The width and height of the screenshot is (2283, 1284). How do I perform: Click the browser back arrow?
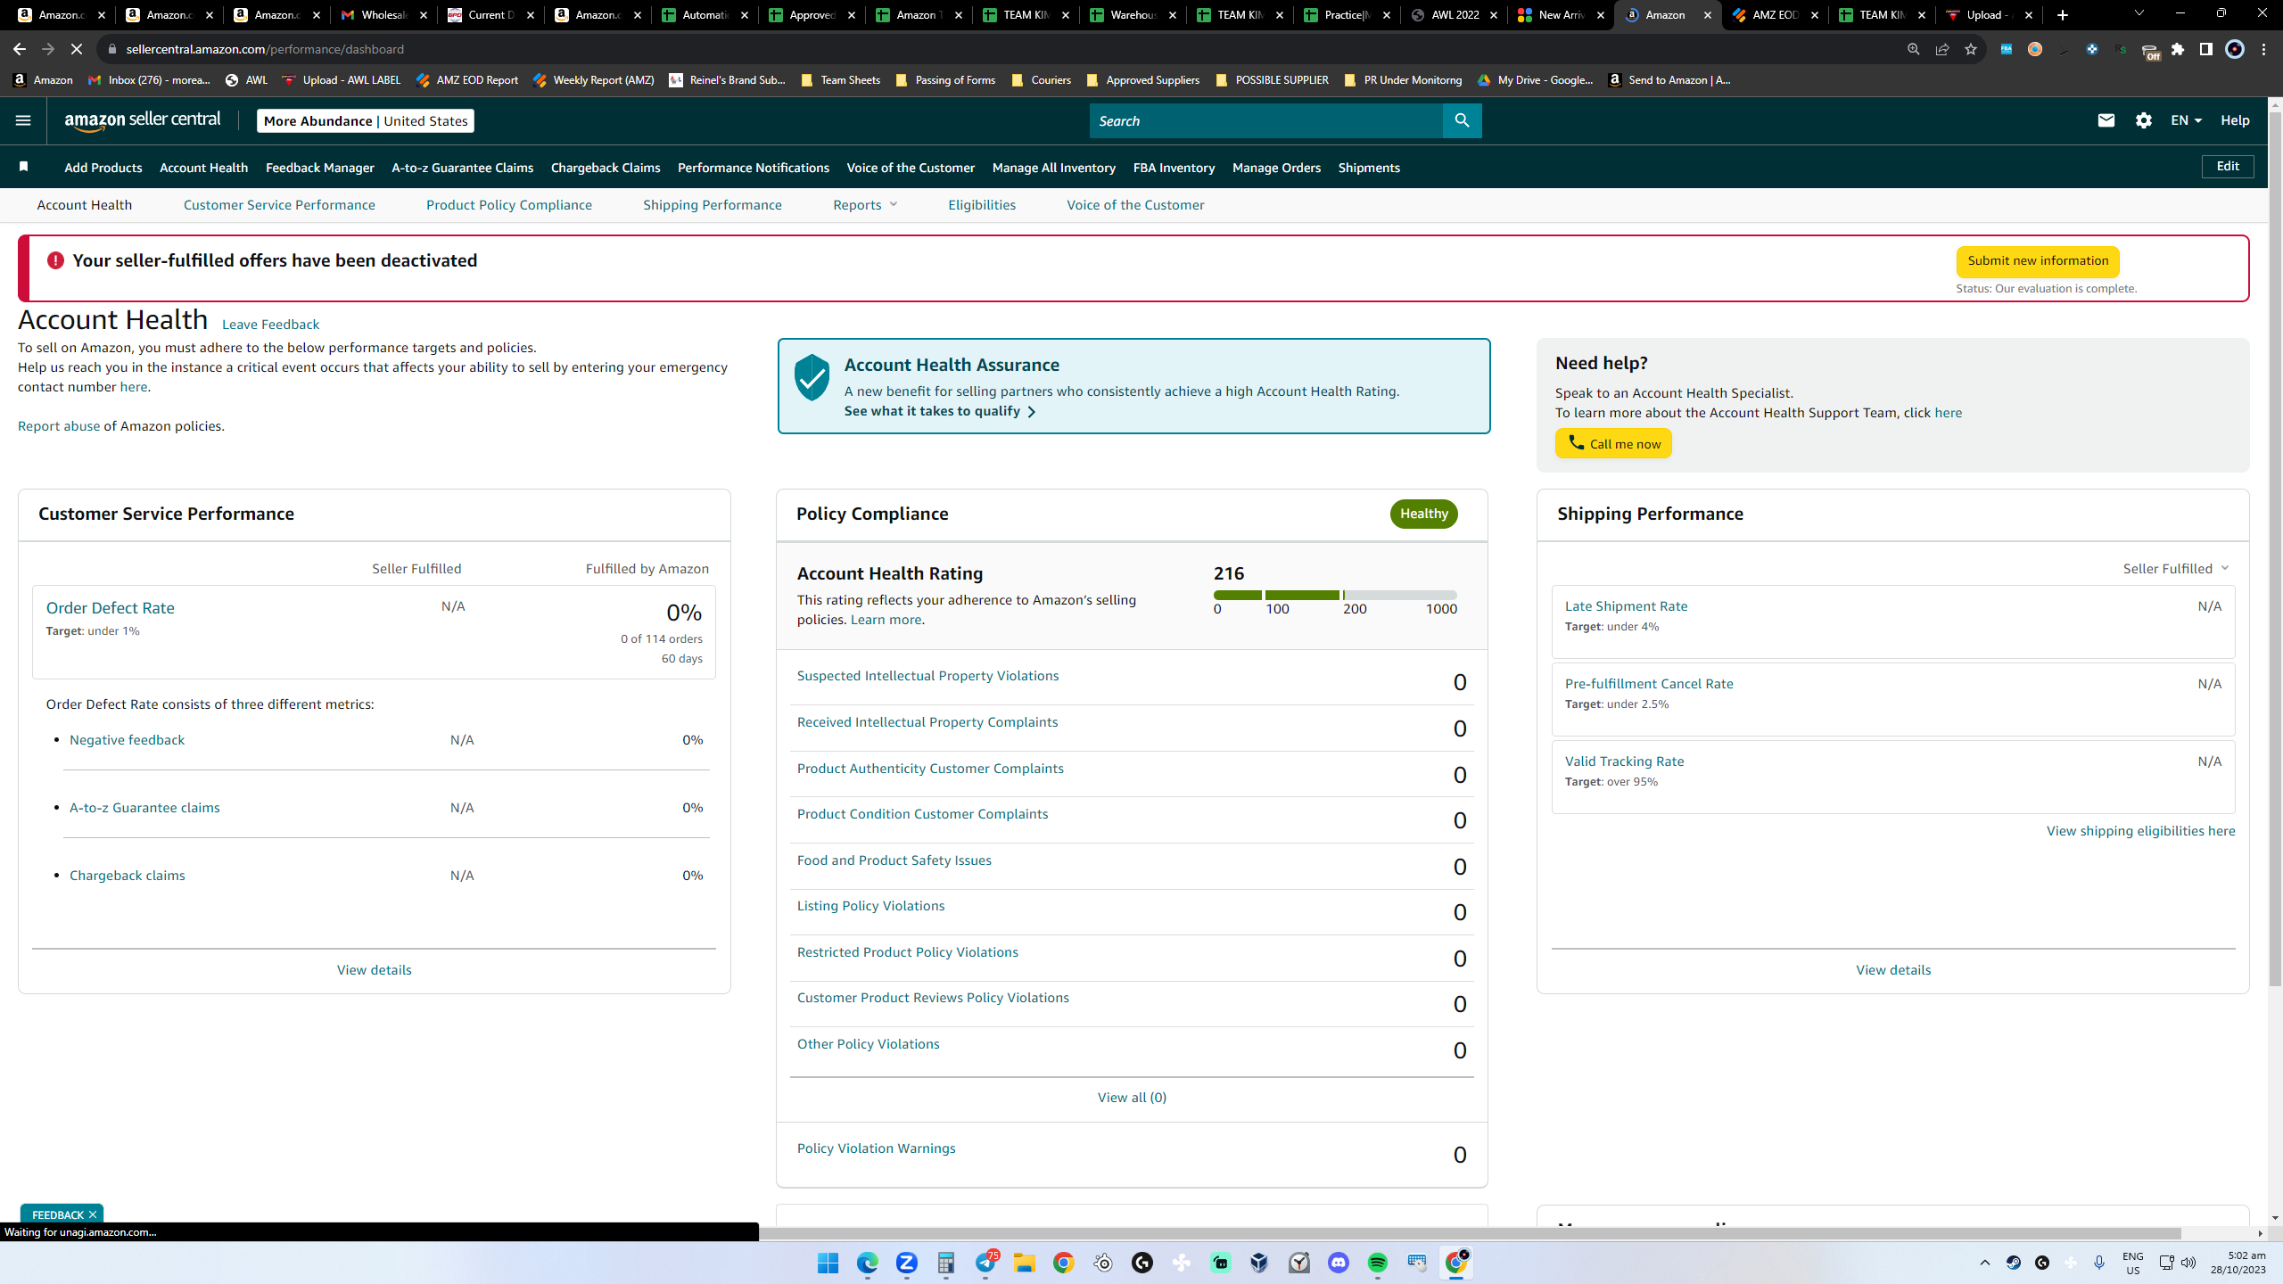(20, 49)
